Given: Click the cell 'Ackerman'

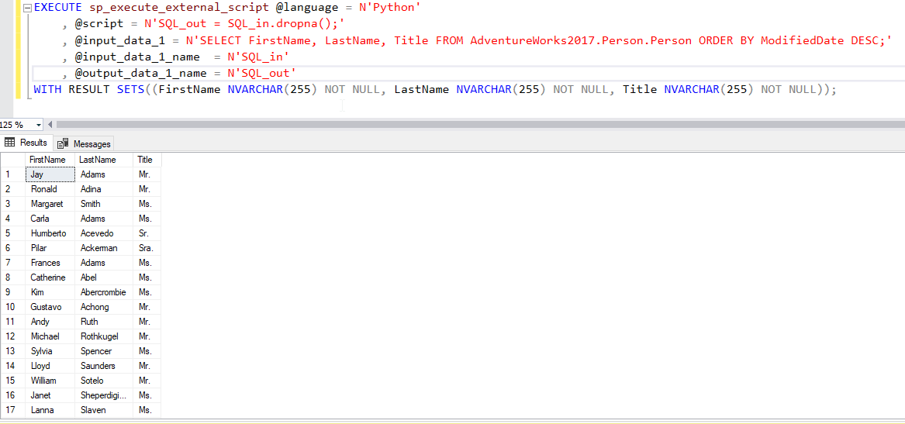Looking at the screenshot, I should [104, 248].
